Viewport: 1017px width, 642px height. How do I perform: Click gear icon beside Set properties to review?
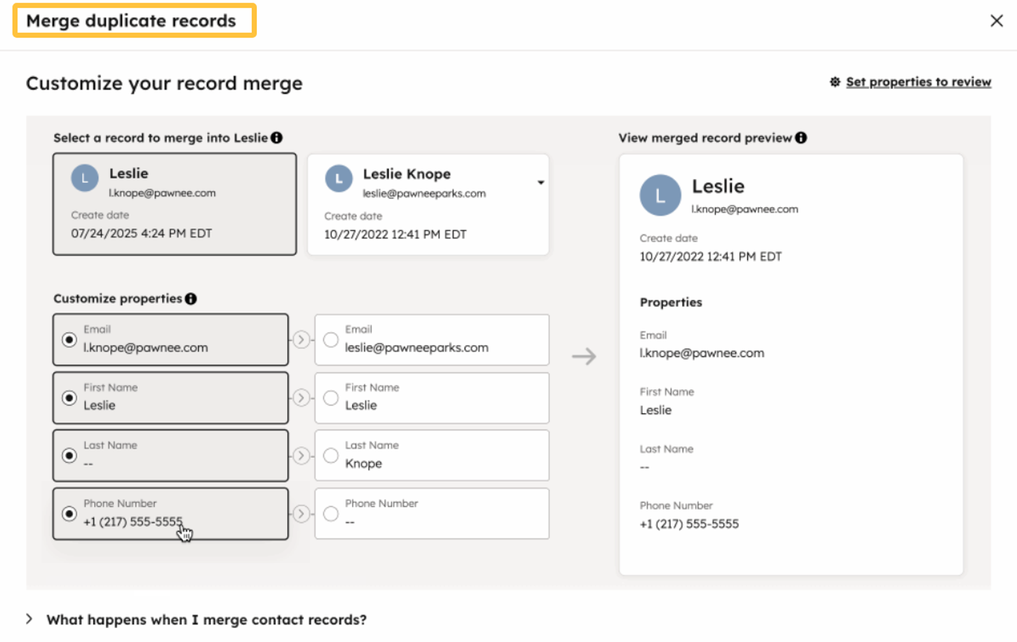click(835, 82)
